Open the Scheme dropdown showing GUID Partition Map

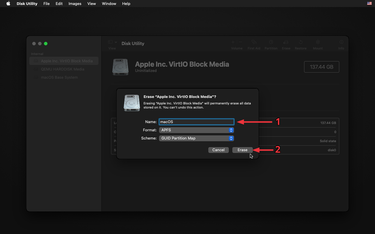pyautogui.click(x=196, y=138)
